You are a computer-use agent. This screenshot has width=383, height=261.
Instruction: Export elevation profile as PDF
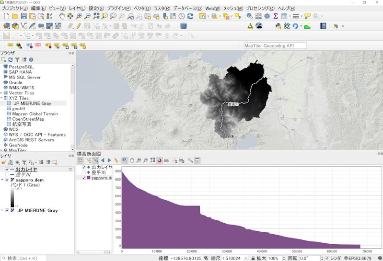174,160
